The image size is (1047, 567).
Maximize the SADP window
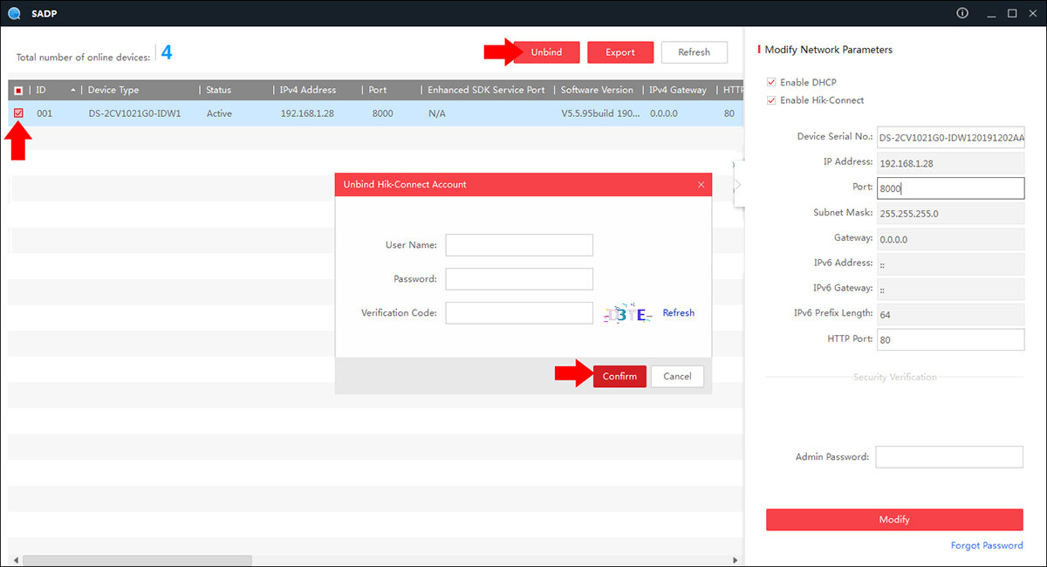(x=1012, y=13)
